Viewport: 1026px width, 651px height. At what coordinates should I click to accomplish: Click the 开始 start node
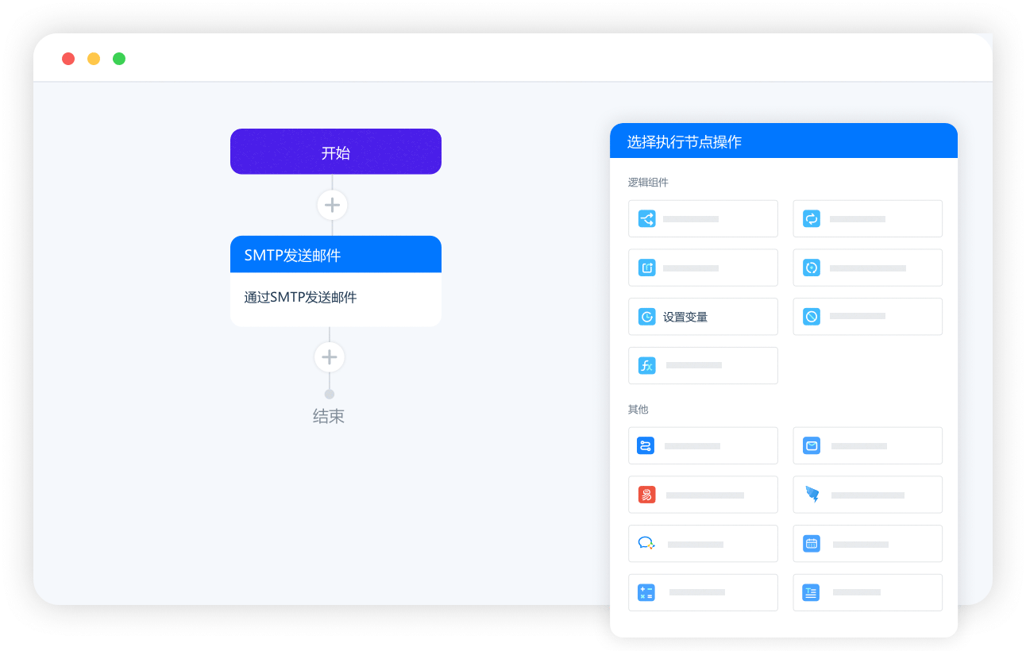pos(335,151)
